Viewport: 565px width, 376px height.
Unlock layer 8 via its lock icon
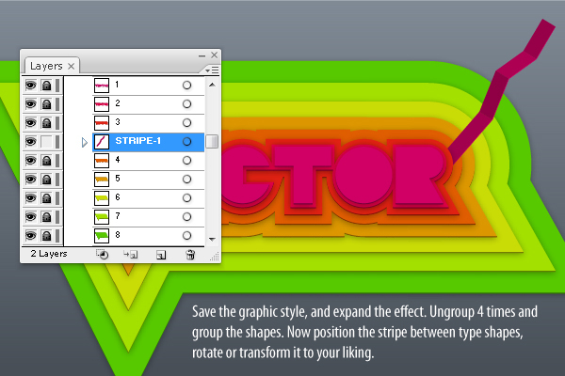(46, 236)
